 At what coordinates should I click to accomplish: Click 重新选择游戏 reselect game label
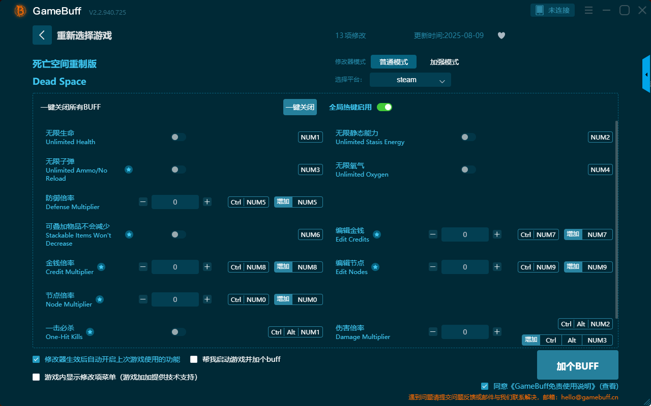pos(84,36)
